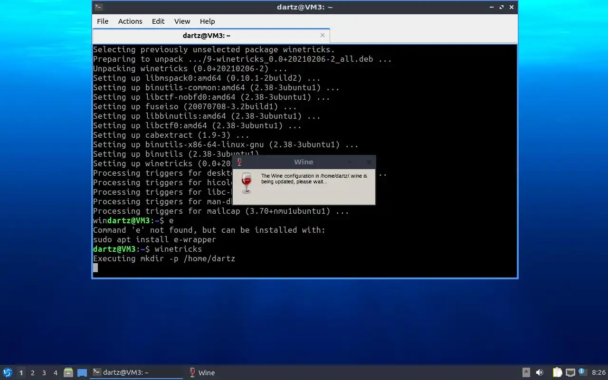Viewport: 608px width, 380px height.
Task: Maximize the terminal window
Action: (502, 7)
